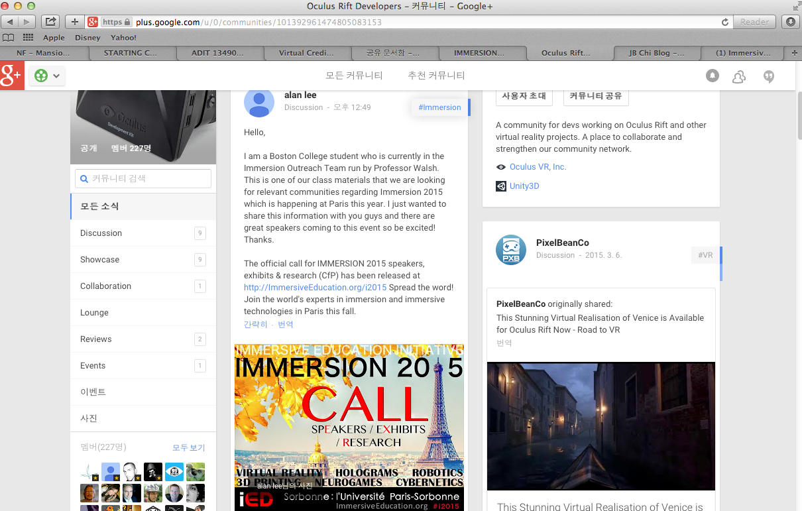Open the IMMERSION 2015 CALL poster image

(349, 427)
